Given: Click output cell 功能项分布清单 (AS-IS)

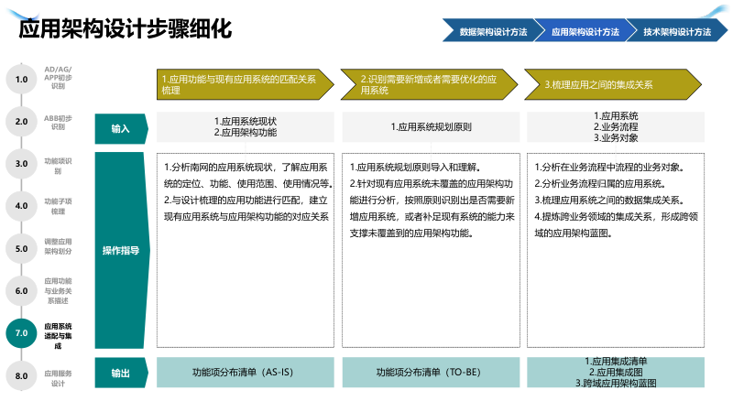Looking at the screenshot, I should coord(246,373).
